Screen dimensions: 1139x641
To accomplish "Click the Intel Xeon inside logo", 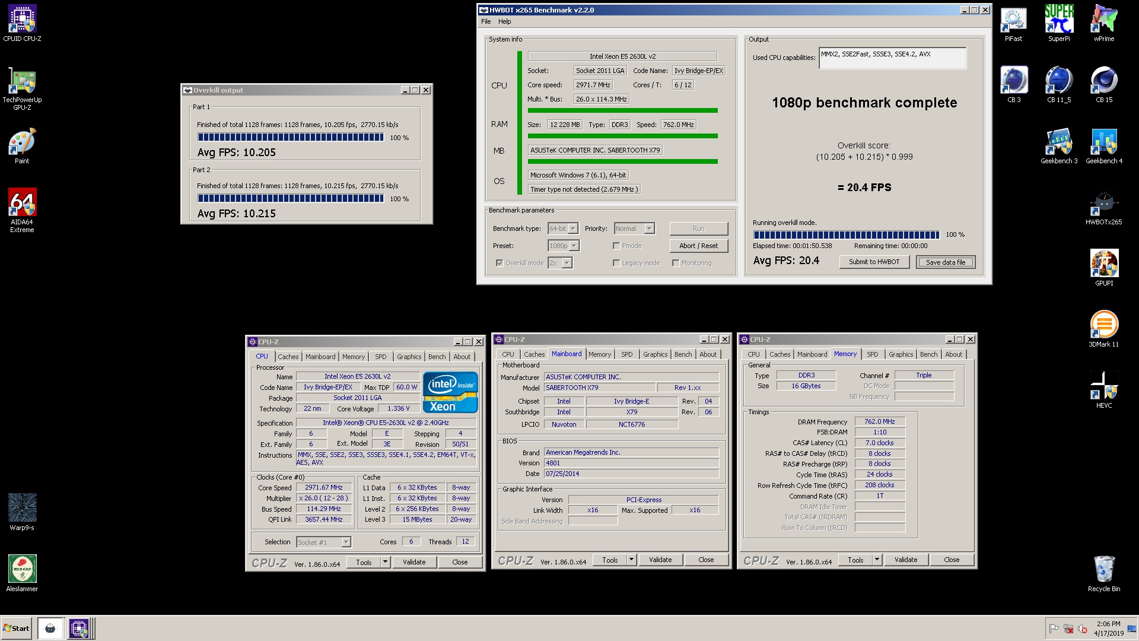I will [x=450, y=392].
